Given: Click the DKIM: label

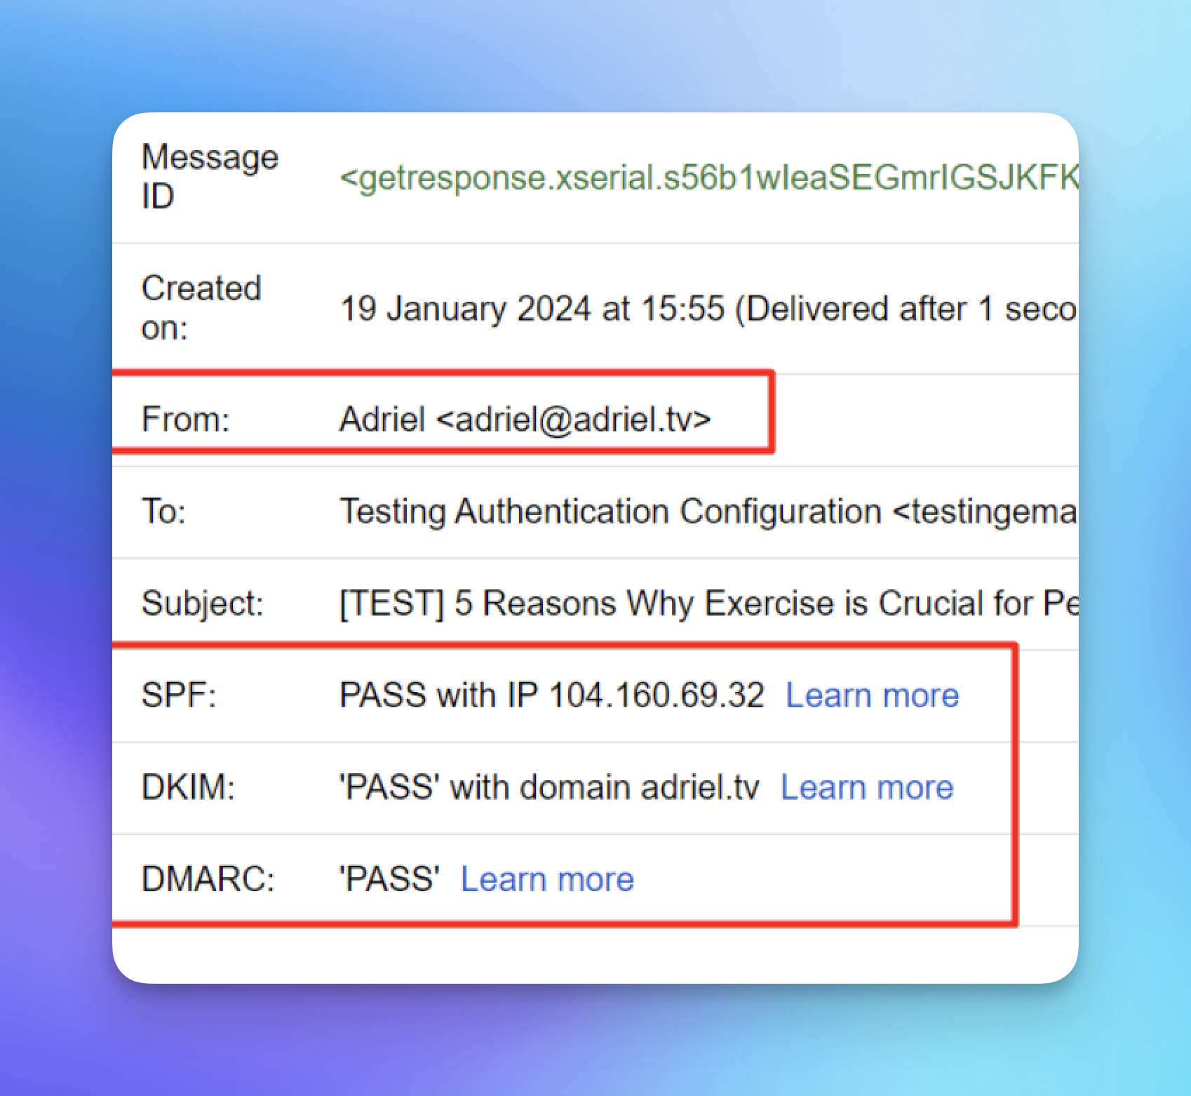Looking at the screenshot, I should point(188,787).
